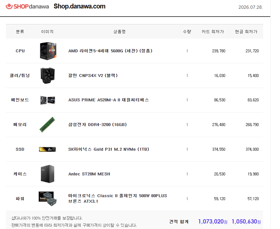Click CPU card price 239,780

click(219, 51)
